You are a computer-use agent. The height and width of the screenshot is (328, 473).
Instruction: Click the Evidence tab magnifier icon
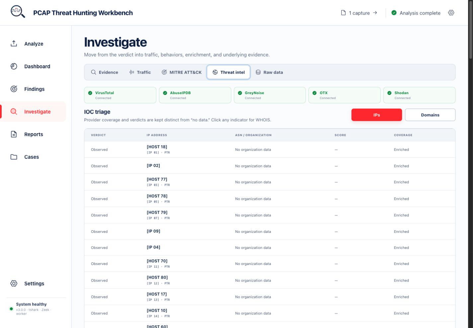point(94,72)
